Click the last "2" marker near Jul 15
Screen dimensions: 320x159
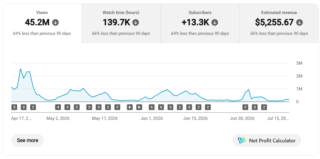coord(264,107)
